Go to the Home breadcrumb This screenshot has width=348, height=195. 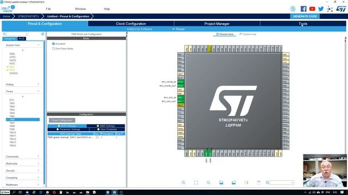6,16
